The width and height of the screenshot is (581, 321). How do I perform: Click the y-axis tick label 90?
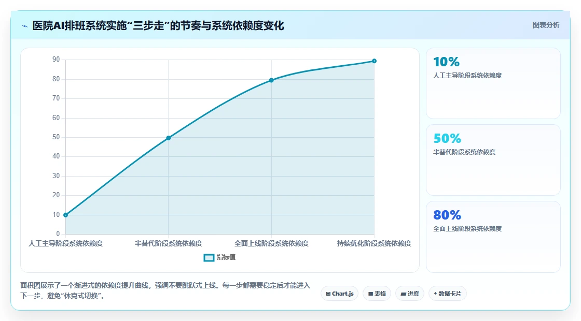click(56, 60)
